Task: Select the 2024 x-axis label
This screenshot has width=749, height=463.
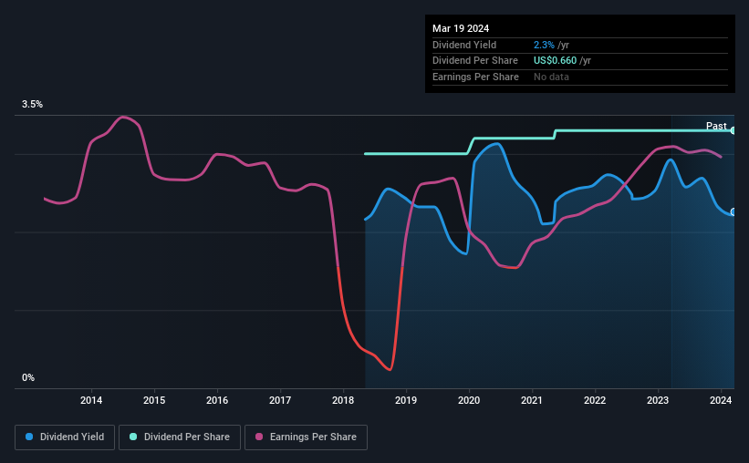Action: (x=721, y=400)
